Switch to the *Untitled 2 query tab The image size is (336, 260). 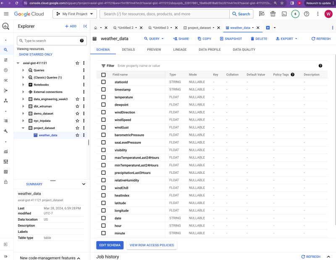pyautogui.click(x=125, y=28)
